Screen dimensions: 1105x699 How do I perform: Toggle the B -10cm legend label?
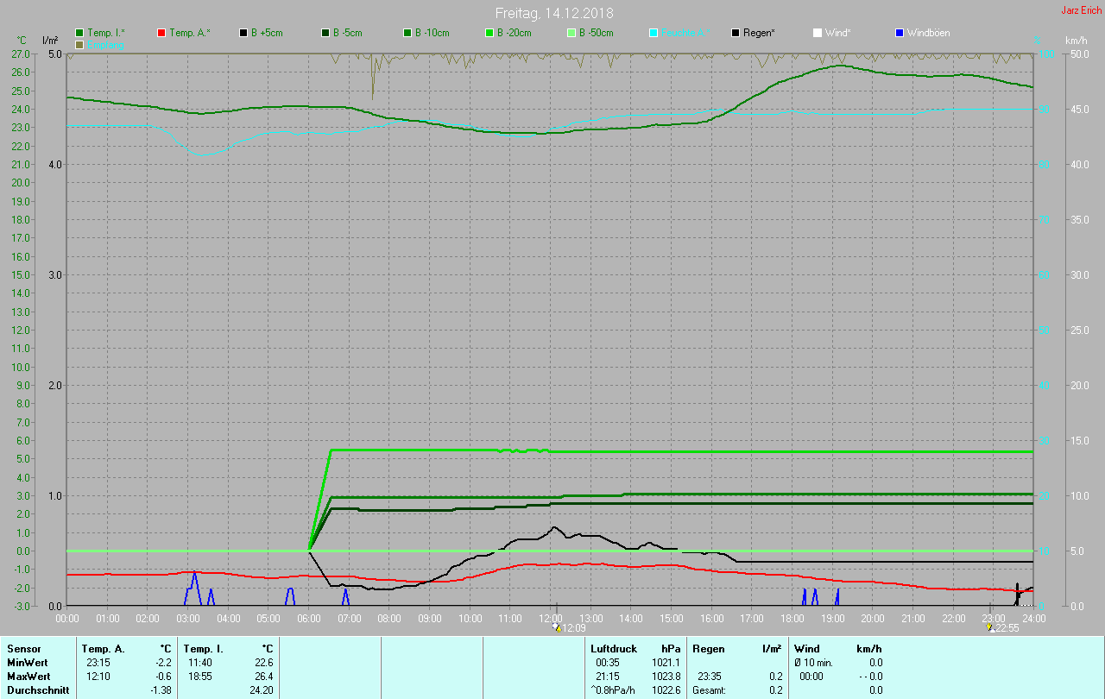[x=432, y=33]
